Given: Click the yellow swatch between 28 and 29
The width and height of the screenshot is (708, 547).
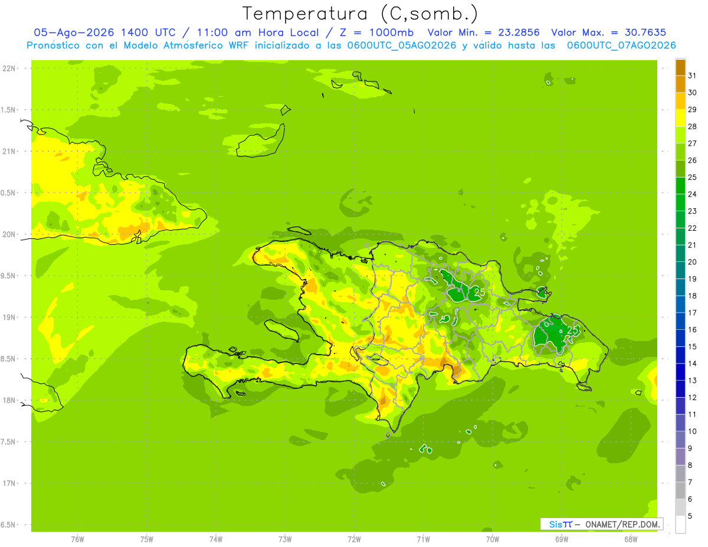Looking at the screenshot, I should pos(680,118).
